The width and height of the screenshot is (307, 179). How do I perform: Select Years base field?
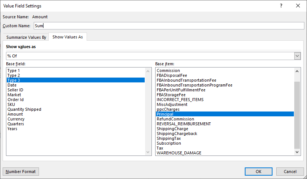(x=76, y=129)
